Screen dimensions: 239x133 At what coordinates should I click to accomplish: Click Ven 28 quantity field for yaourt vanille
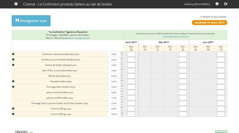click(131, 98)
